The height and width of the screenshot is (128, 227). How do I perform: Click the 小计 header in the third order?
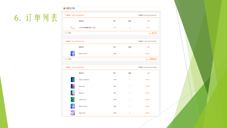[x=148, y=73]
